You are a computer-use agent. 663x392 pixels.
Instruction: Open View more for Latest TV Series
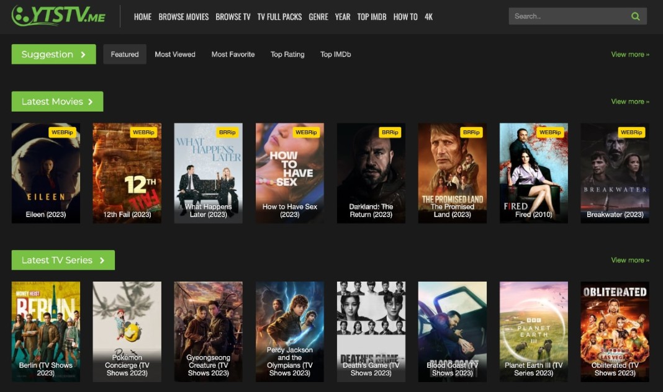[629, 260]
